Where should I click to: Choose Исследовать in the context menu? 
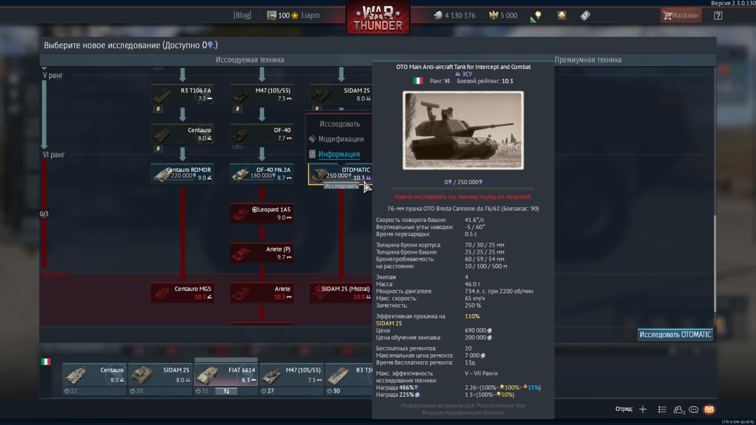pos(340,124)
